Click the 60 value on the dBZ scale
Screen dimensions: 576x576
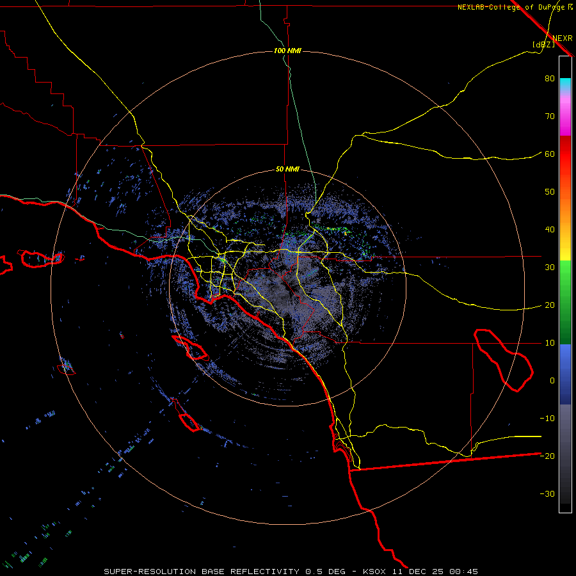coord(550,154)
